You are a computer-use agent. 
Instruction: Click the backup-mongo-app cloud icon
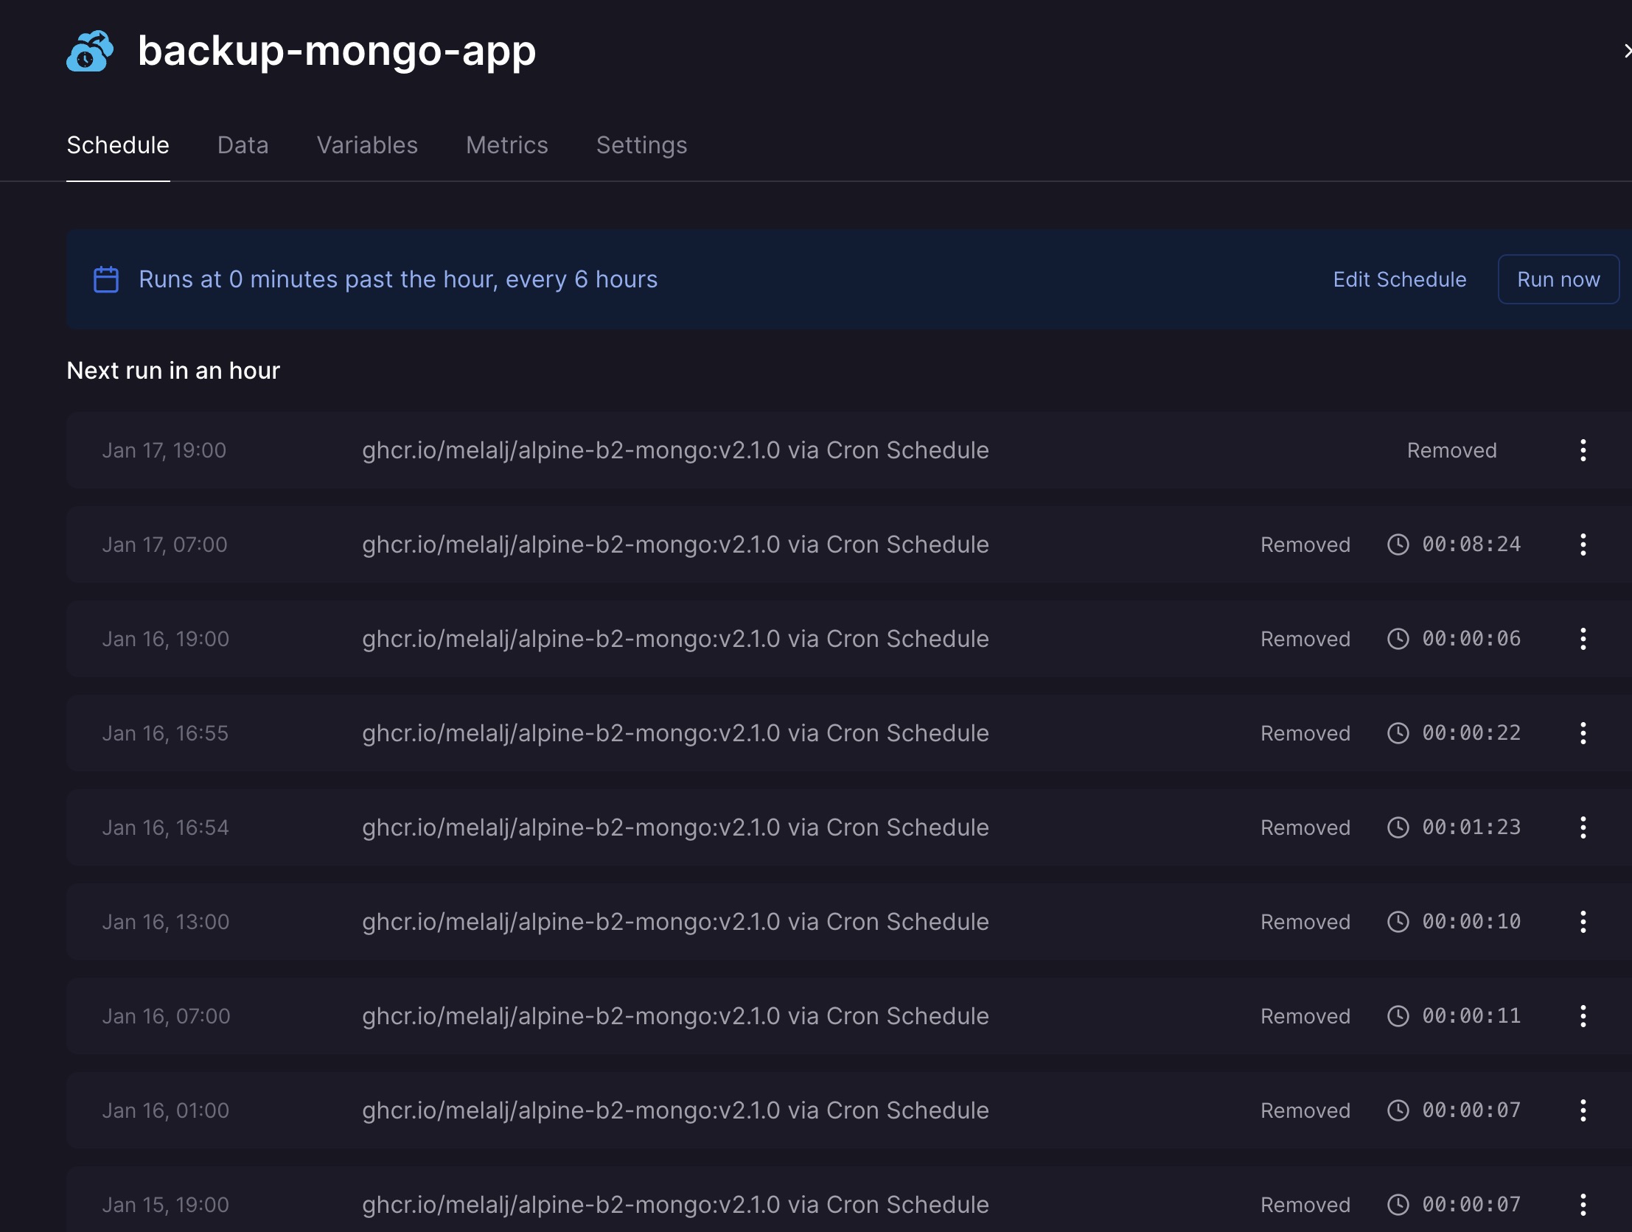point(90,51)
